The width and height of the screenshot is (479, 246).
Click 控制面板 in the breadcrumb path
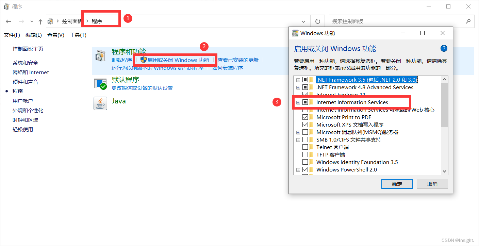[72, 21]
